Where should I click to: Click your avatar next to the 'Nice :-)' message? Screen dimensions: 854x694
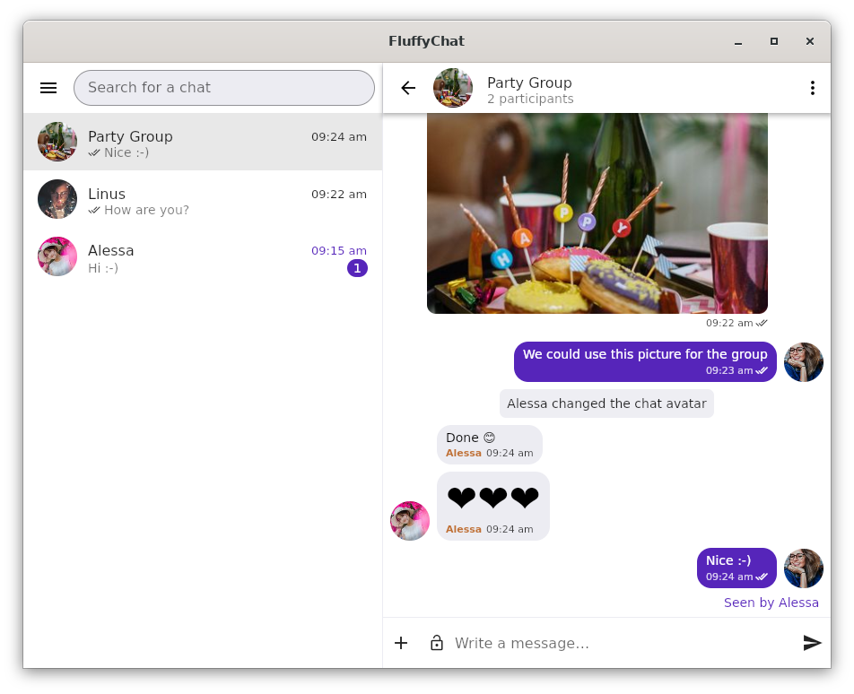803,568
